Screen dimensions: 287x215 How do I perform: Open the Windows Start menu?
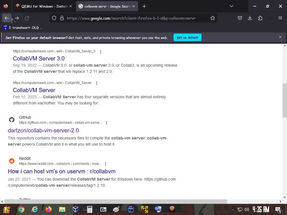pyautogui.click(x=7, y=209)
